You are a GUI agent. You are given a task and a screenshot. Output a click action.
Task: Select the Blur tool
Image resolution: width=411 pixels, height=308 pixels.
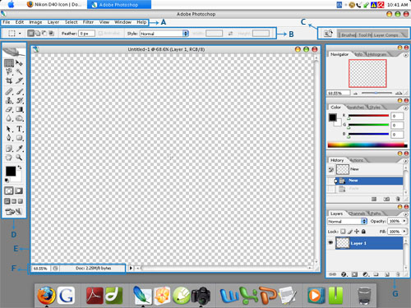click(9, 118)
